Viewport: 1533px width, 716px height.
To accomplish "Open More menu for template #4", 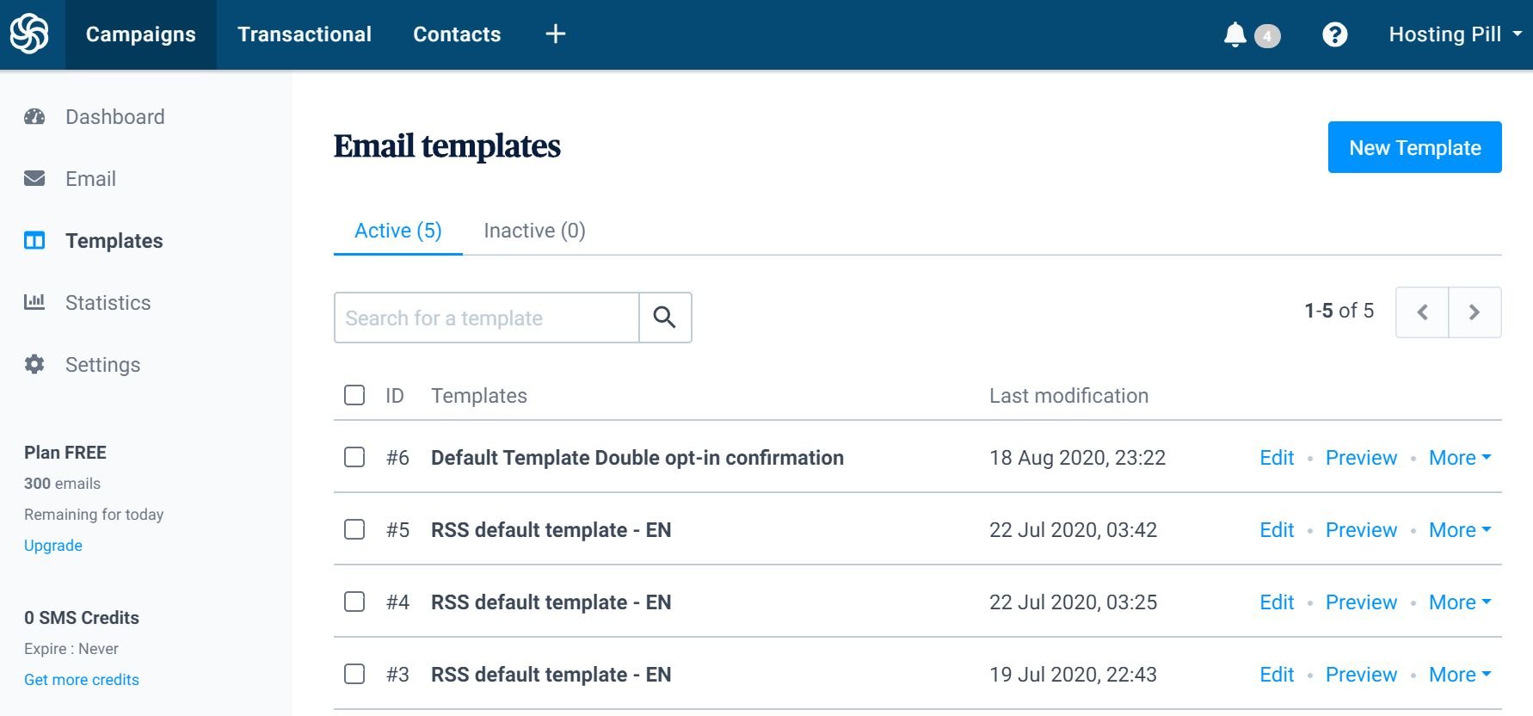I will coord(1460,602).
